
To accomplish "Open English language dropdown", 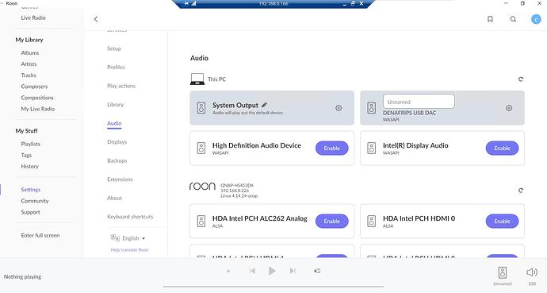I will click(134, 238).
